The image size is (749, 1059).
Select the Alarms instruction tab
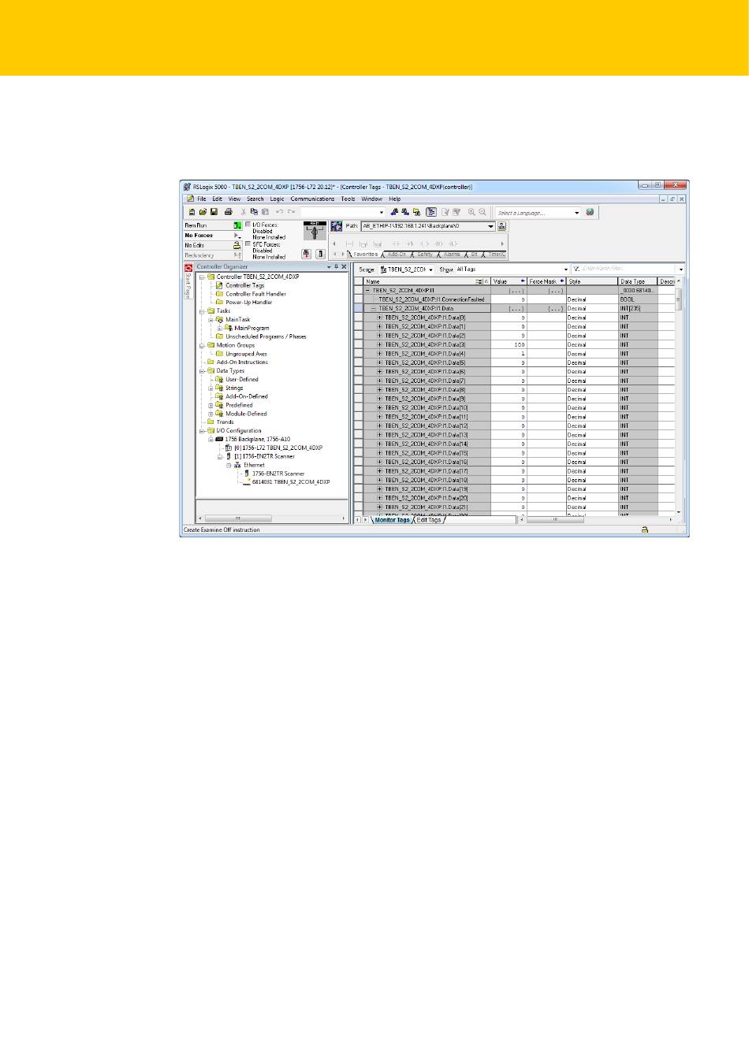452,255
